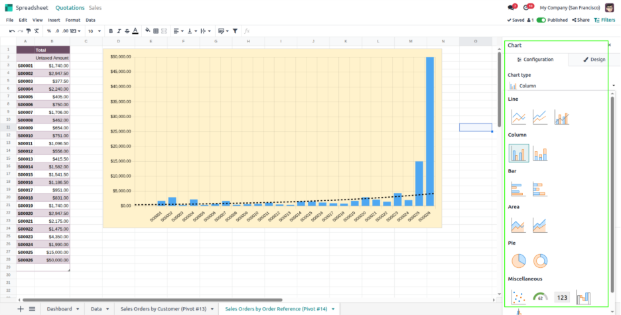Image resolution: width=621 pixels, height=315 pixels.
Task: Open the table format dropdown in the toolbar
Action: [224, 31]
